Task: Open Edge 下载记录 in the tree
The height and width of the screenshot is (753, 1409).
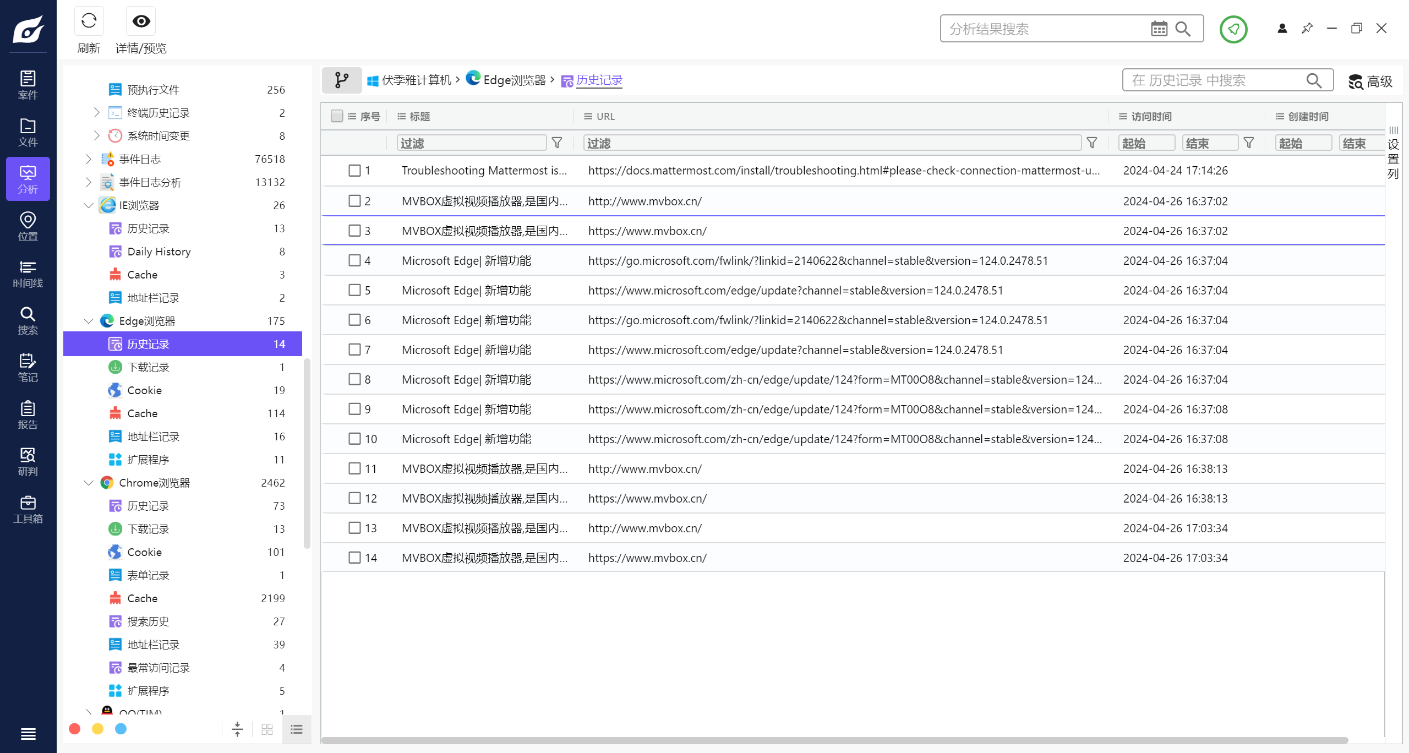Action: tap(148, 367)
